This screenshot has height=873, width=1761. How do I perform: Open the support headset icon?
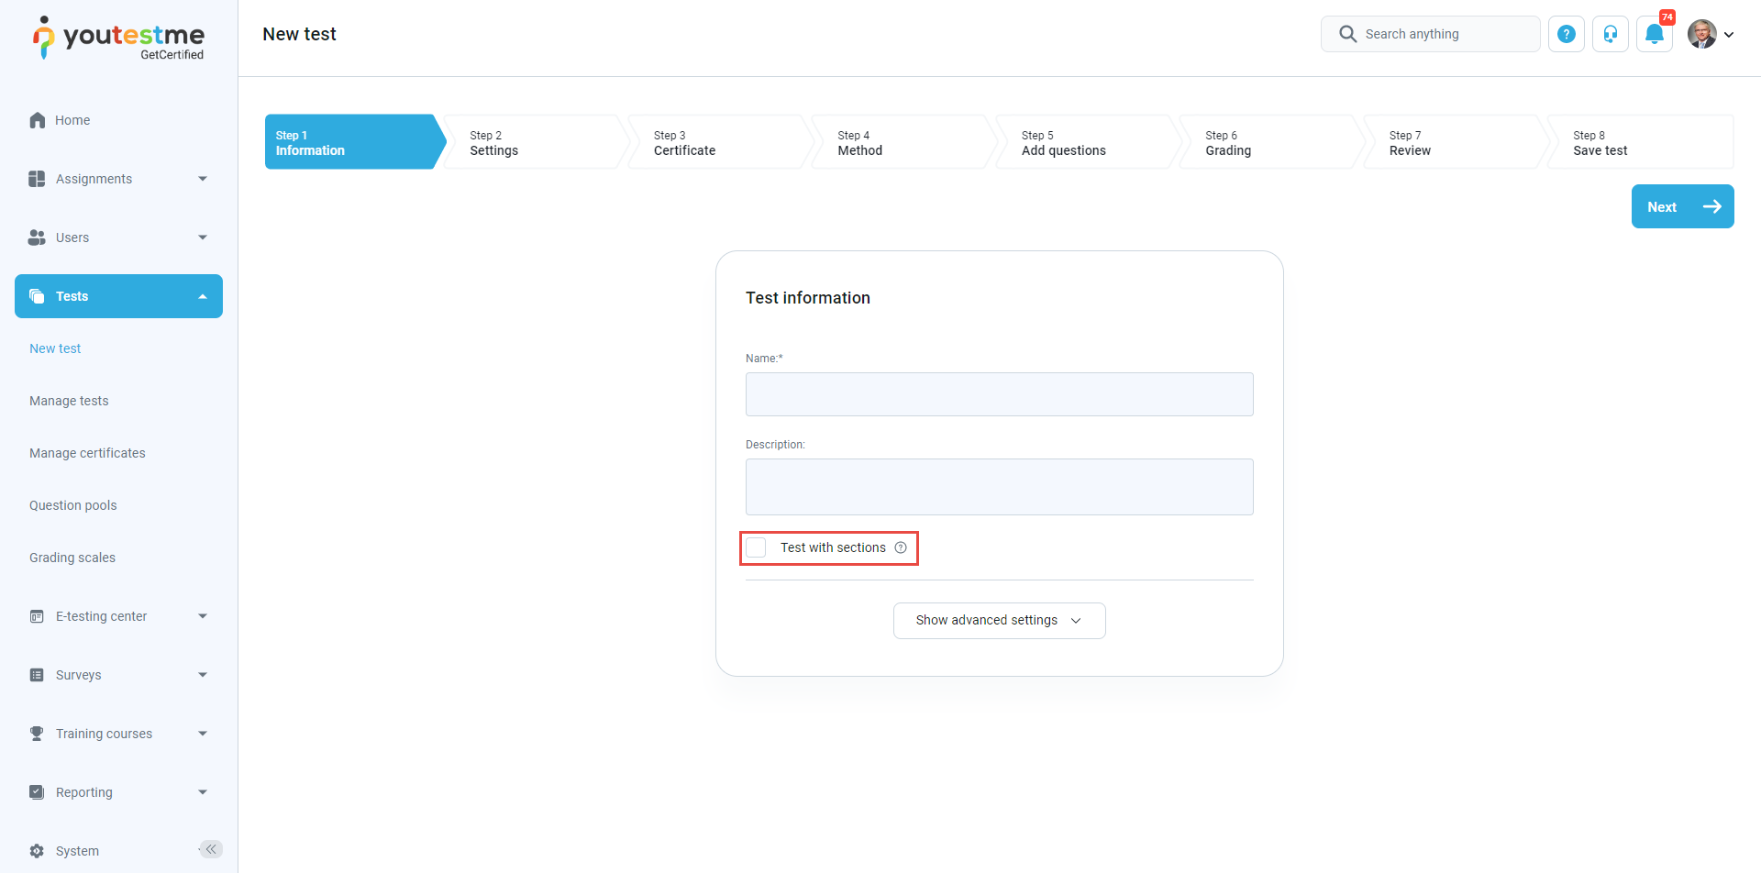[1611, 34]
